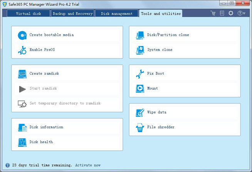This screenshot has height=172, width=252.
Task: Maximize the Safe365 window
Action: [232, 3]
